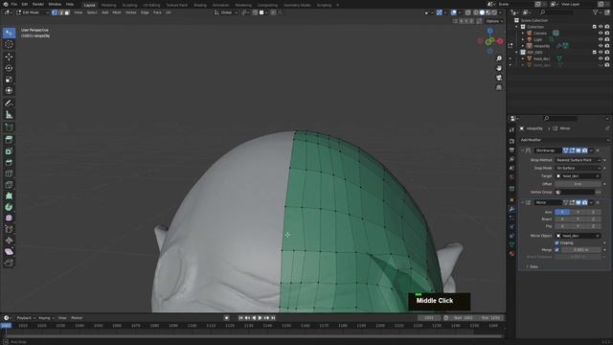
Task: Open the File menu
Action: pos(14,4)
